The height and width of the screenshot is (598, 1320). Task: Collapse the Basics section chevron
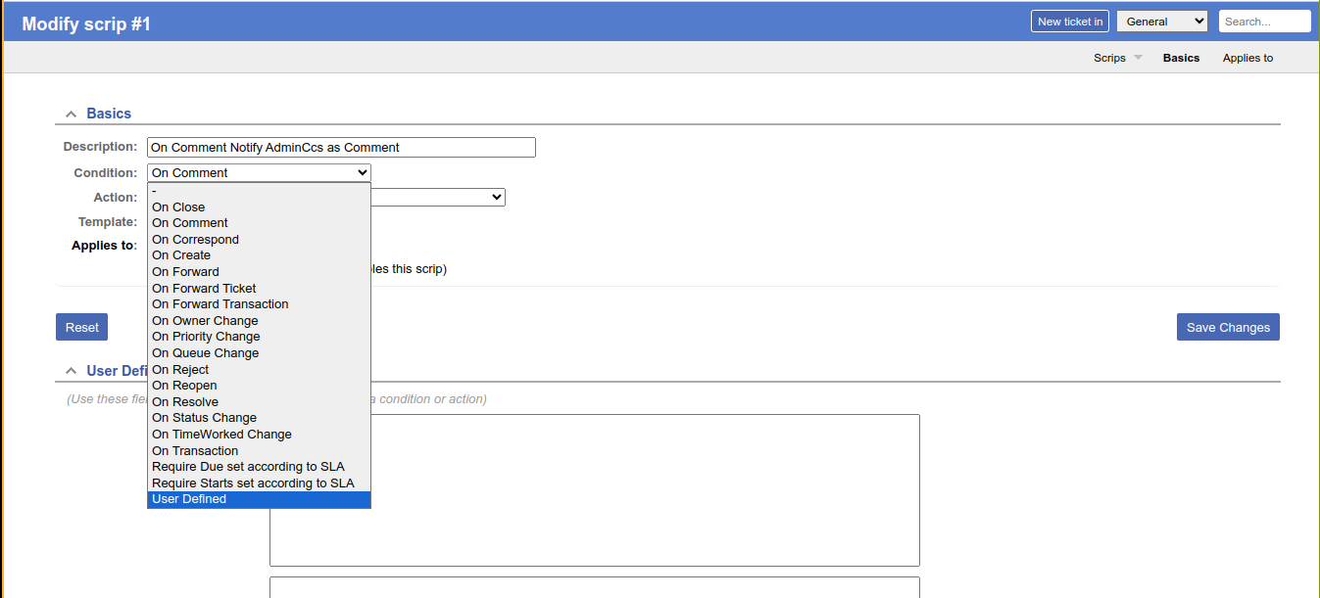pos(71,115)
